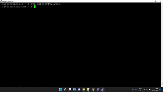Switch to first Chrome taskbar icon
This screenshot has width=163, height=92.
pos(93,89)
